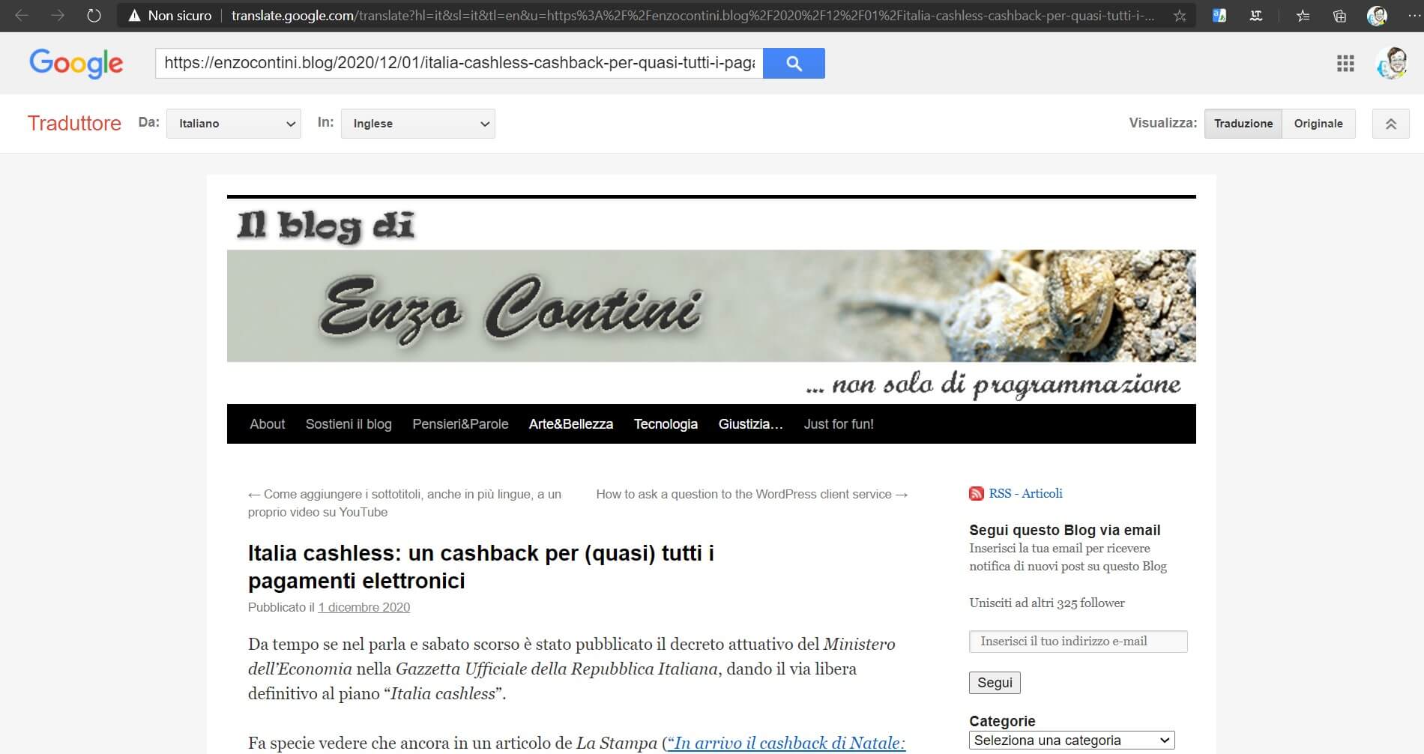The width and height of the screenshot is (1424, 754).
Task: Expand the Seleziona una categoria dropdown
Action: click(x=1072, y=741)
